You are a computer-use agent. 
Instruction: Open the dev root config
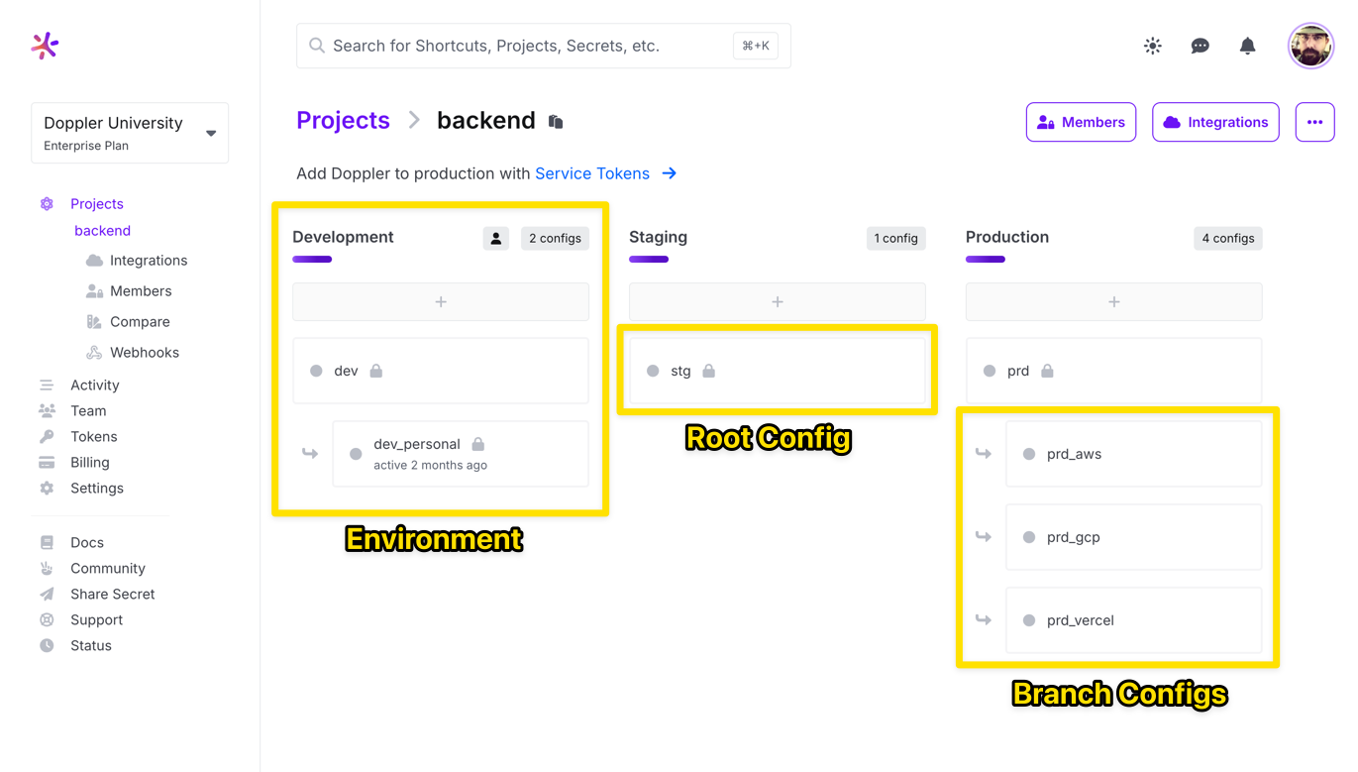click(x=441, y=371)
